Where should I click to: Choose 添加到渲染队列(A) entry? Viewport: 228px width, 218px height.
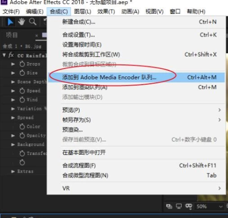pyautogui.click(x=136, y=87)
